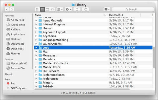Select the Messages folder icon
Viewport: 158px width, 100px height.
[x=40, y=55]
